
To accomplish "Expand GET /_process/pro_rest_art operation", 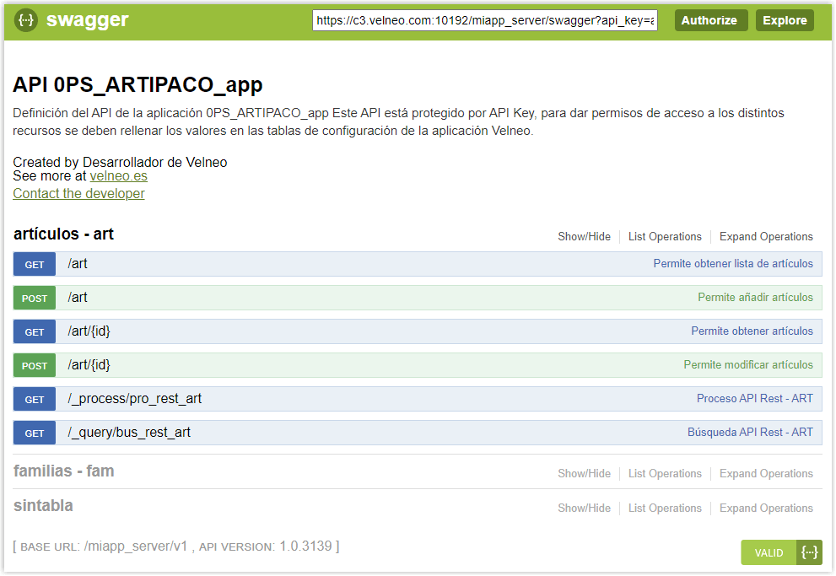I will tap(134, 399).
